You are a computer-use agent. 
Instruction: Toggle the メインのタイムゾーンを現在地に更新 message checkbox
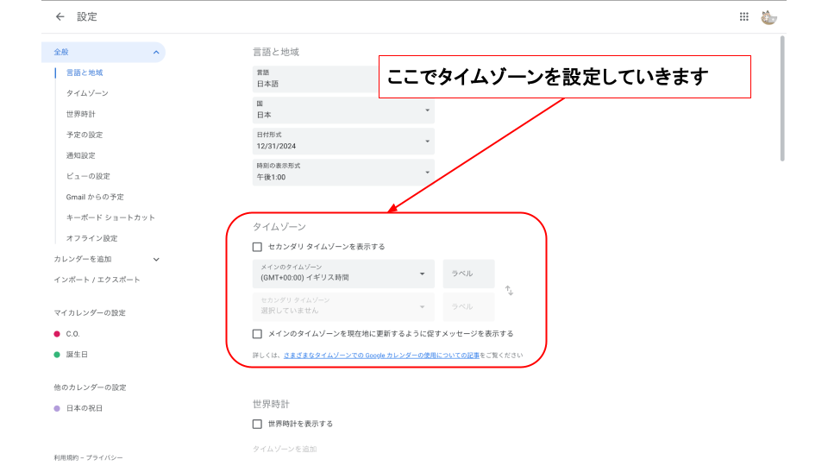257,334
